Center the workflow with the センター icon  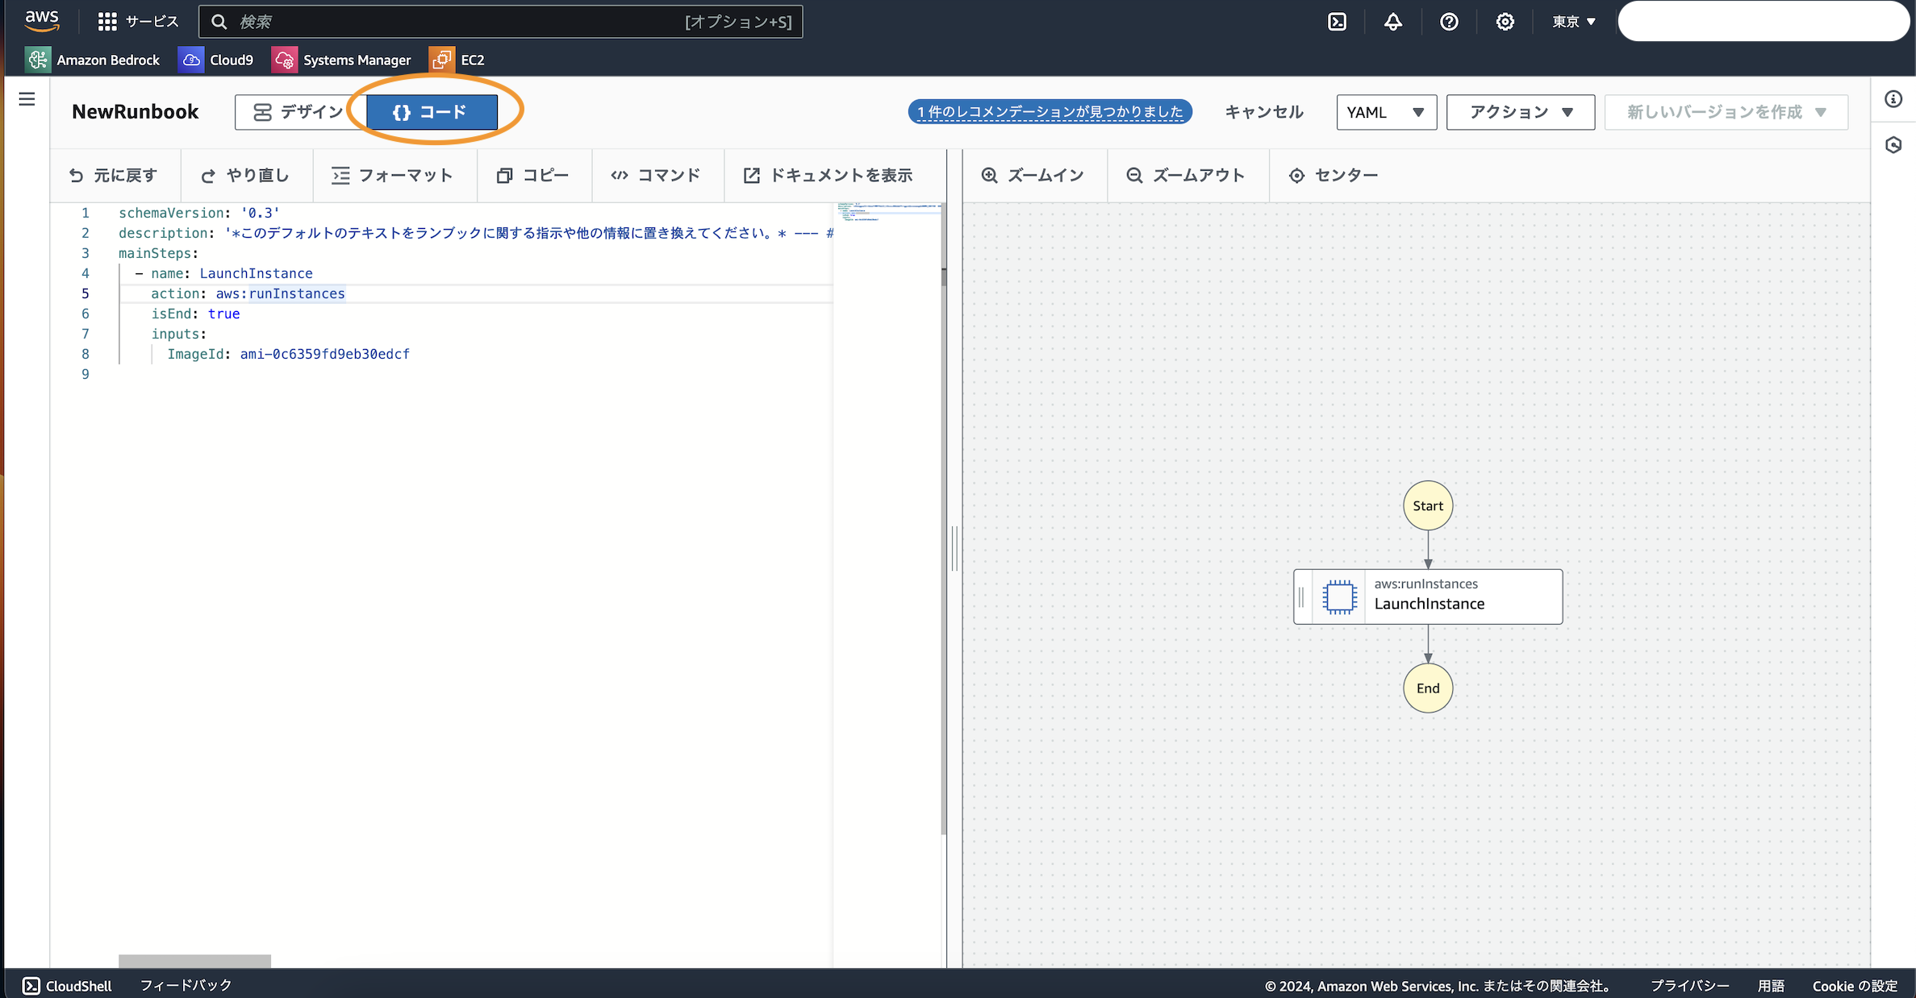pyautogui.click(x=1296, y=175)
